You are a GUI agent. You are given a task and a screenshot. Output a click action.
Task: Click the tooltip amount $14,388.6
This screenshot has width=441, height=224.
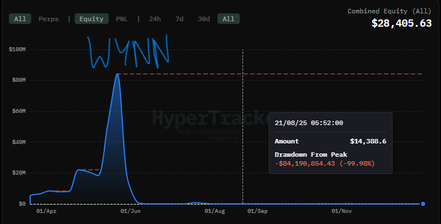[x=368, y=141]
